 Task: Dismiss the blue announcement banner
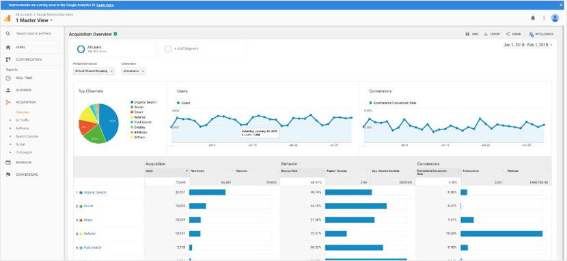coord(562,5)
